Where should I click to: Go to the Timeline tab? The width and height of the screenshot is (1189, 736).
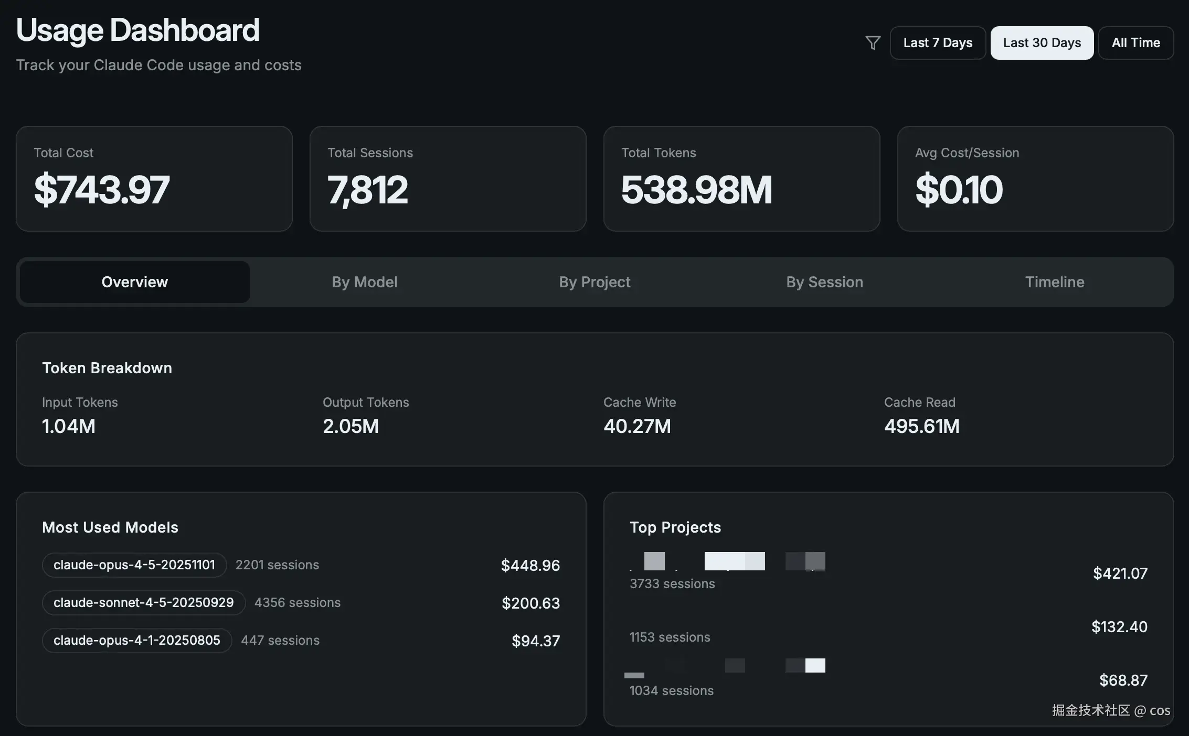1054,282
